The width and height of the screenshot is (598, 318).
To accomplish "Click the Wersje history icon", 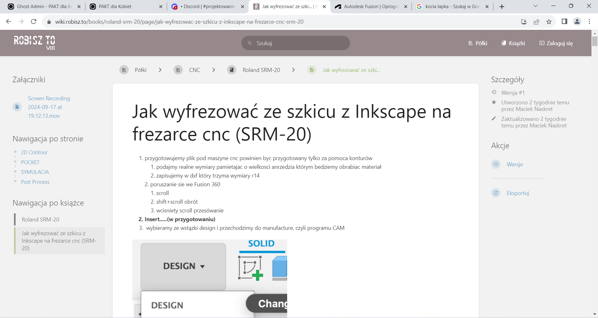I will [x=496, y=164].
